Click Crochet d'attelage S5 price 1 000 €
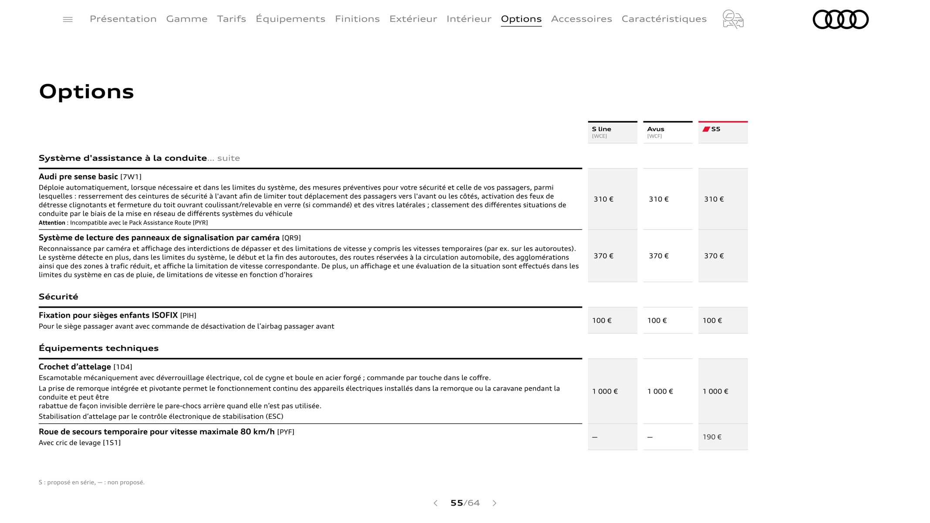 coord(715,391)
